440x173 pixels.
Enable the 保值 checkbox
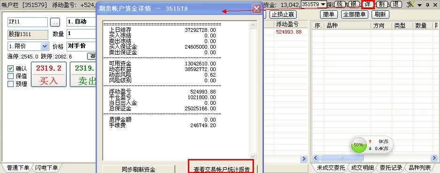(x=10, y=76)
